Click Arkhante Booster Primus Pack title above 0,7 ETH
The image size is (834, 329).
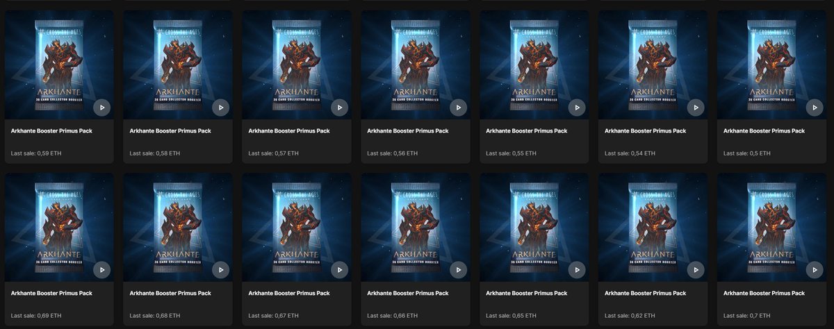[x=764, y=293]
